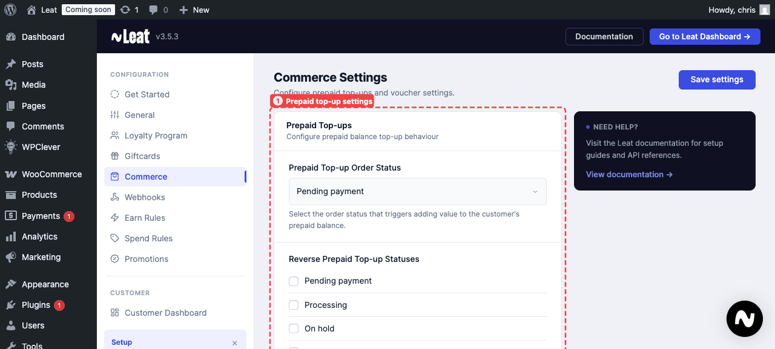Open the Tools menu item
Screen dimensions: 775x349
pos(48,345)
